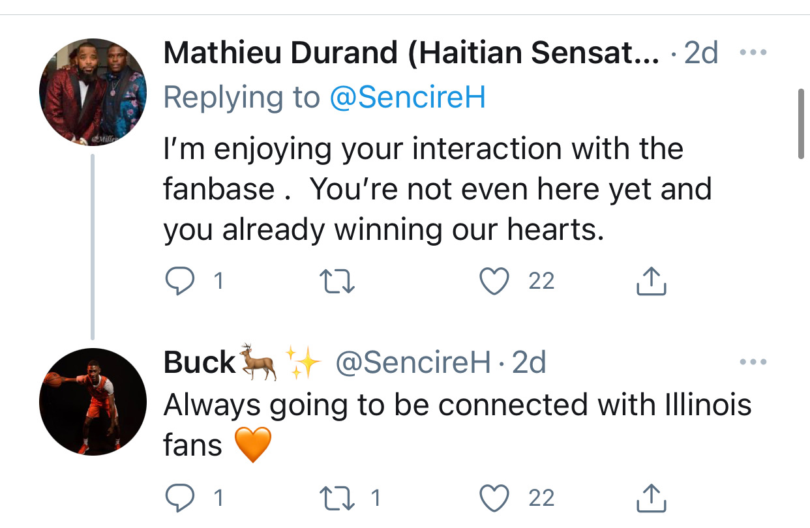Retweet Buck's Illinois fans tweet
The width and height of the screenshot is (810, 528).
click(x=338, y=498)
